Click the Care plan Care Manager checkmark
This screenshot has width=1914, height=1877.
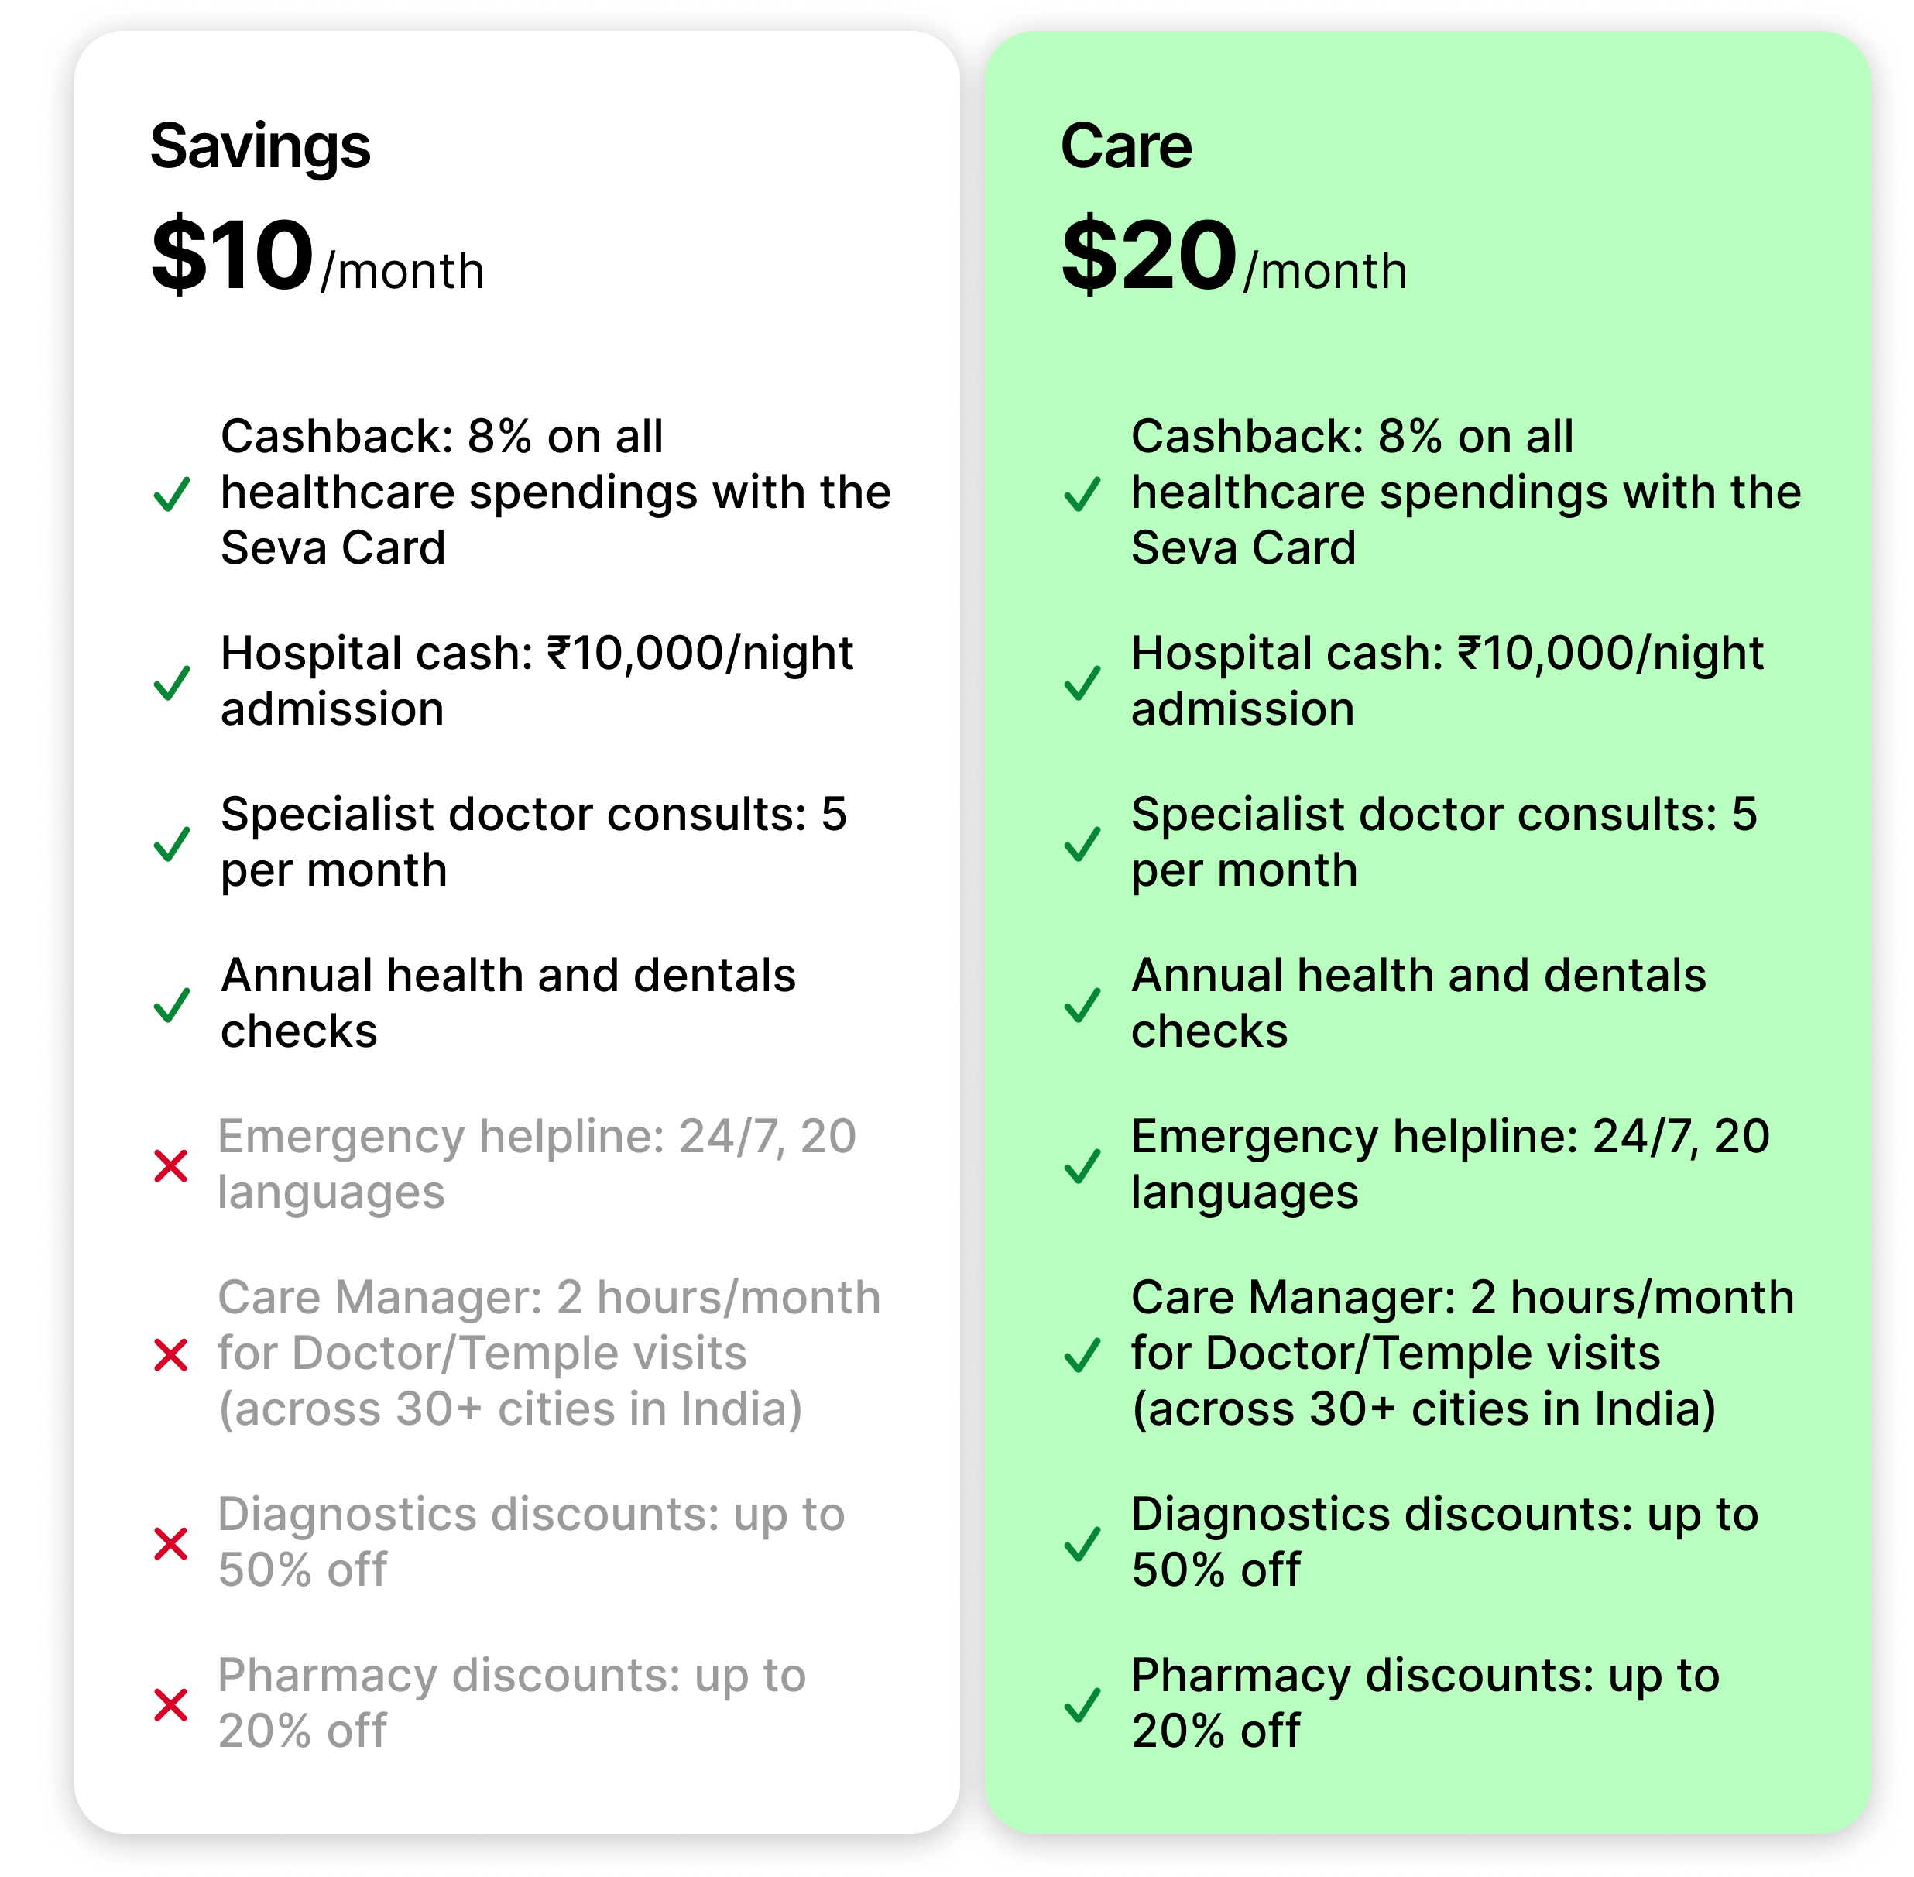click(1082, 1356)
